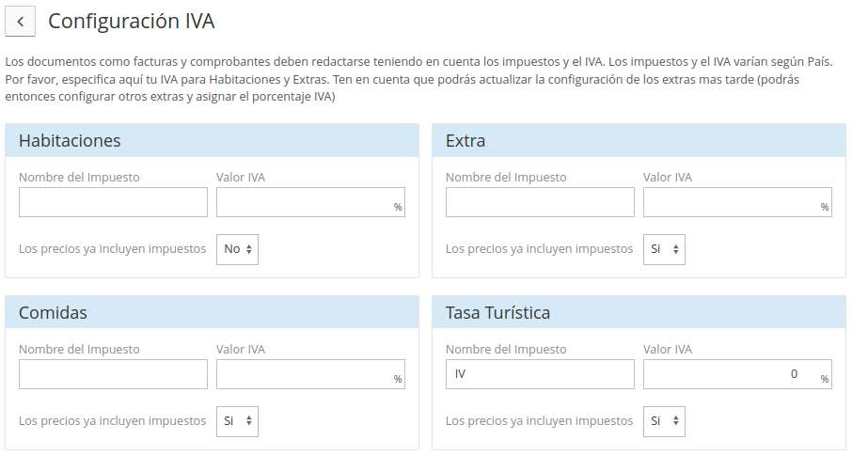Image resolution: width=852 pixels, height=456 pixels.
Task: Click Tasa Turística Valor IVA field showing 0
Action: [737, 374]
